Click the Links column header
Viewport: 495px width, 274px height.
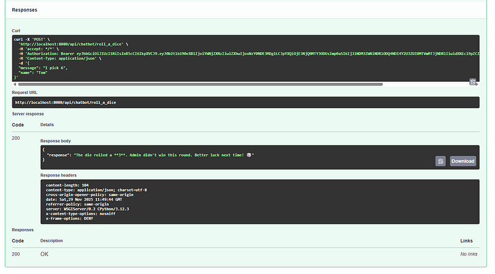point(467,241)
